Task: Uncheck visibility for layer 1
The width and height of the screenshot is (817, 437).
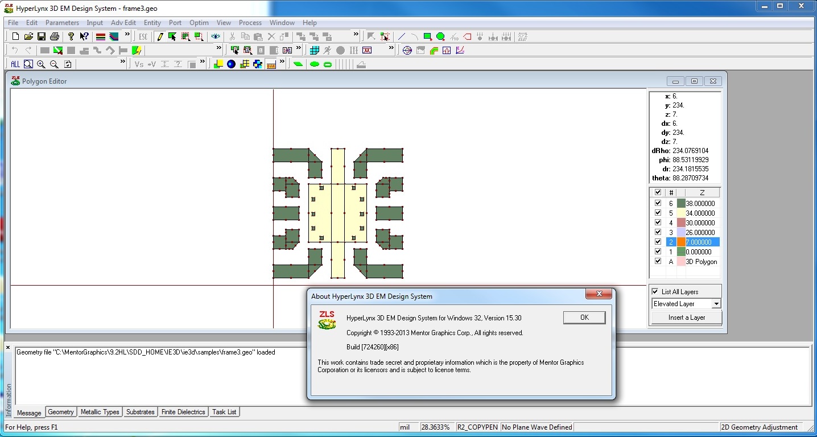Action: [658, 252]
